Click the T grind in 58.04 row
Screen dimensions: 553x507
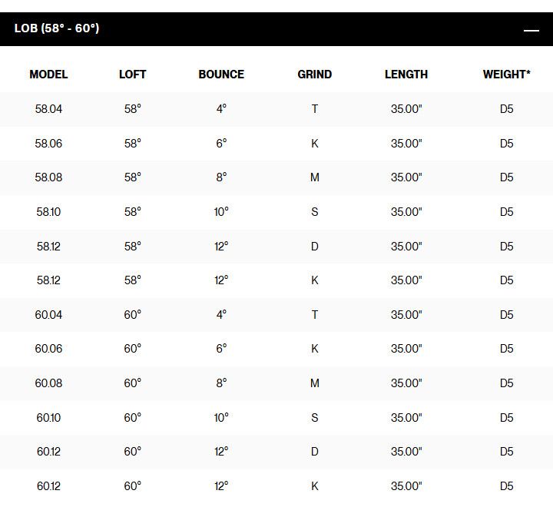pos(314,109)
